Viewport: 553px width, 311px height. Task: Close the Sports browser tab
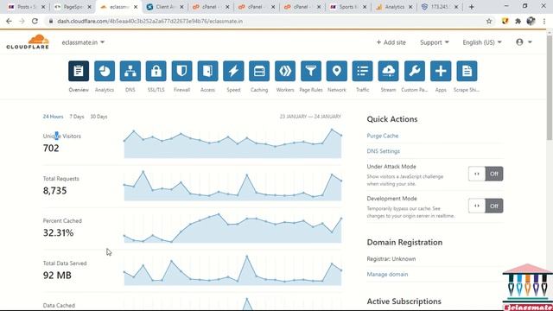(x=365, y=7)
